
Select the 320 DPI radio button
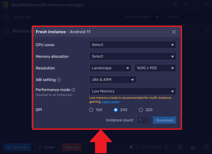(141, 110)
